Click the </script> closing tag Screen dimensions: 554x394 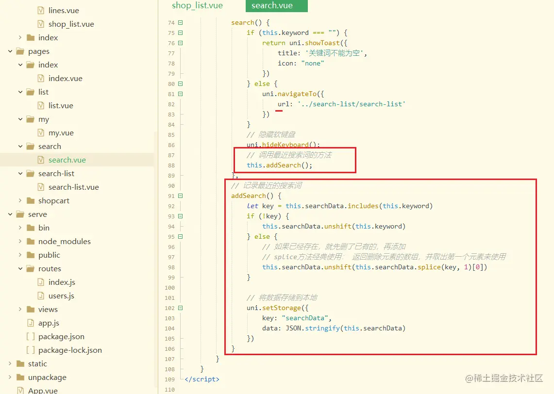pyautogui.click(x=202, y=379)
